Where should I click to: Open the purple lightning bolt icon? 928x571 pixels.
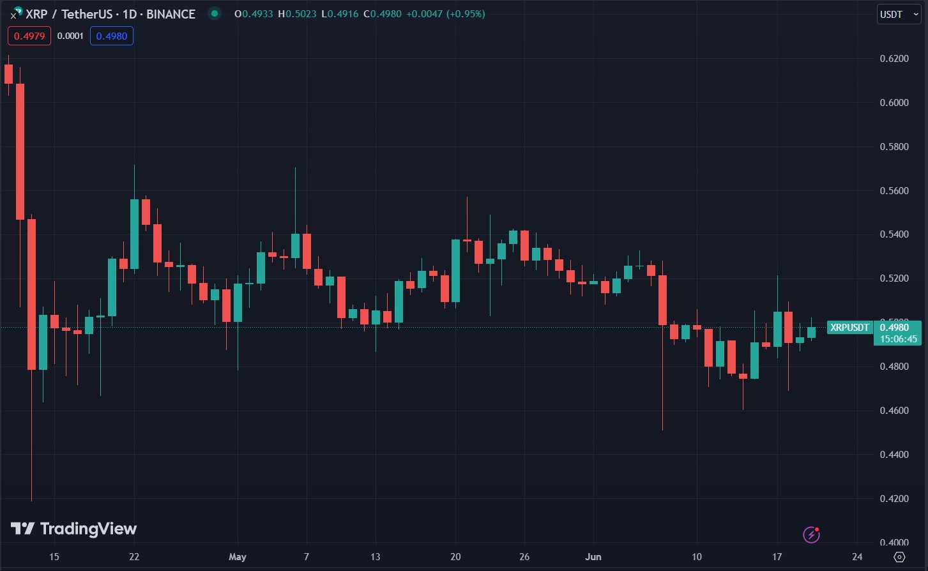(x=811, y=535)
